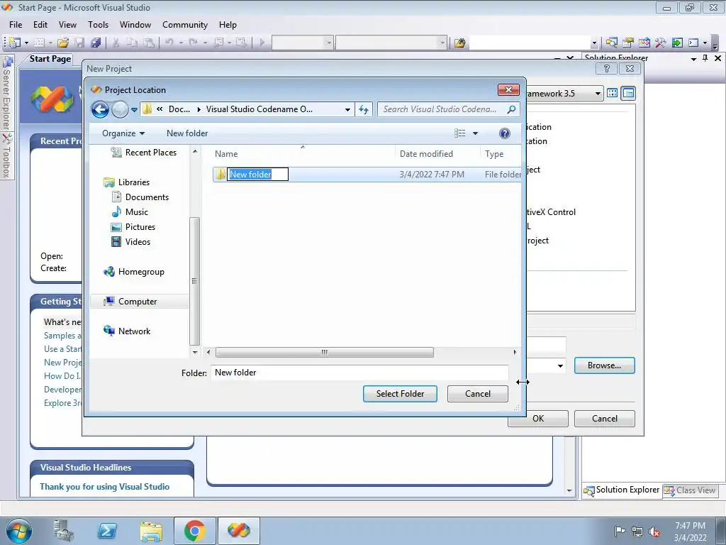This screenshot has height=545, width=726.
Task: Select Documents under Libraries
Action: pyautogui.click(x=147, y=197)
